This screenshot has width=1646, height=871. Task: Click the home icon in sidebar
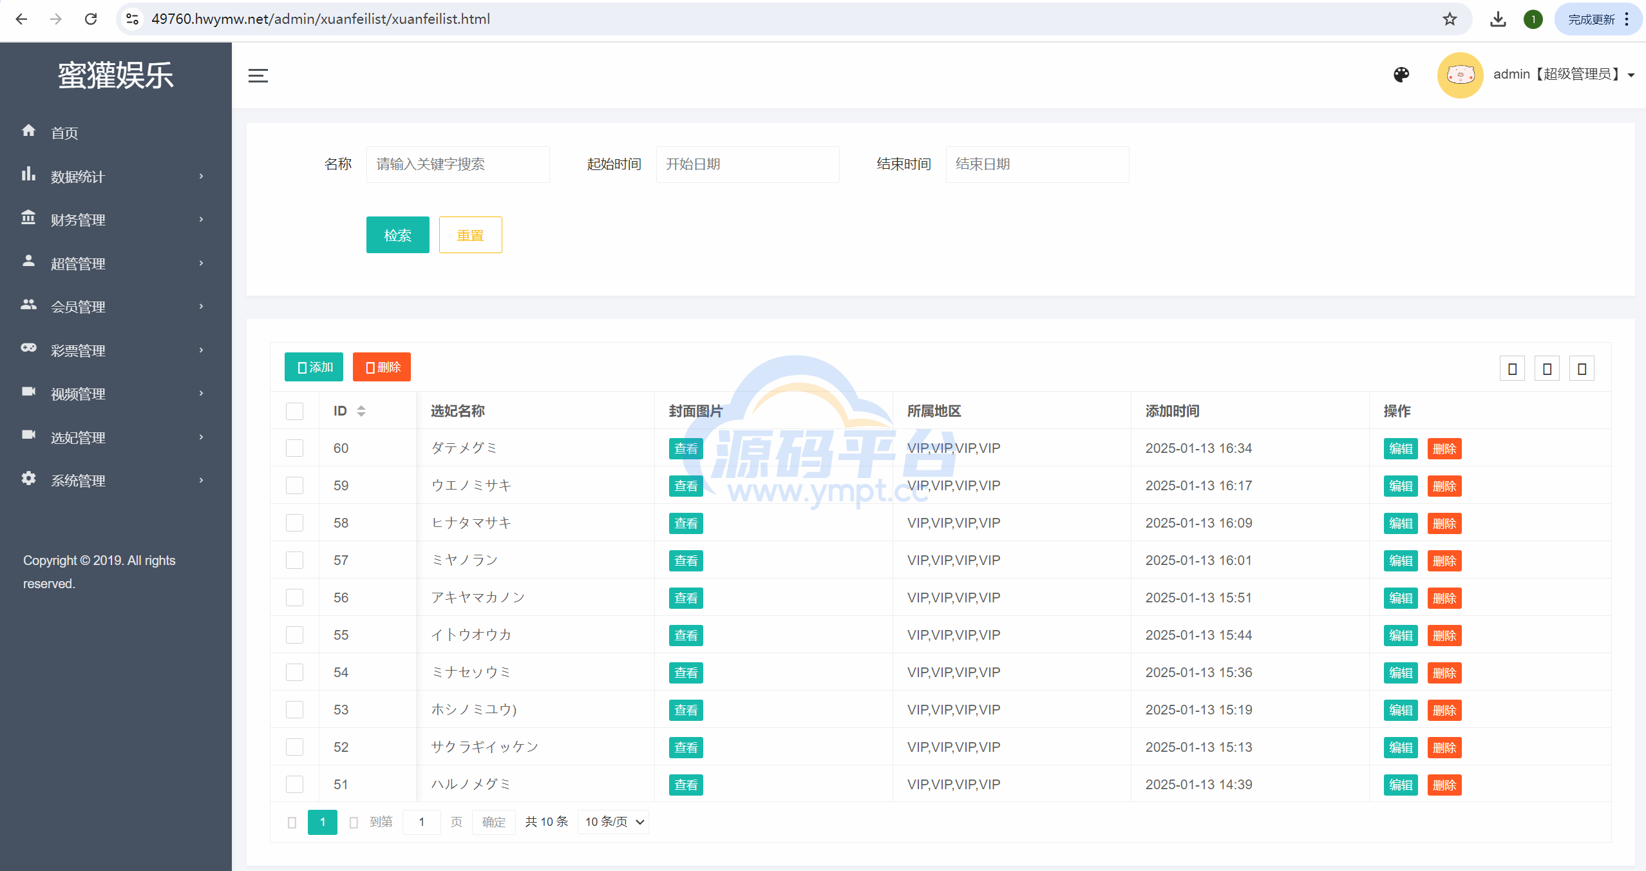tap(28, 131)
